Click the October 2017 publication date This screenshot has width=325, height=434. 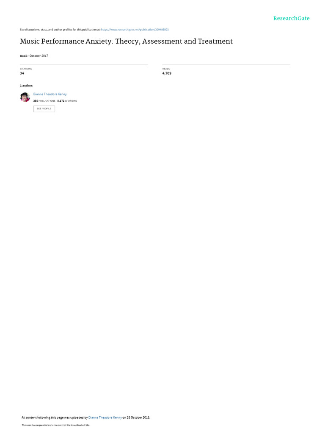(39, 56)
